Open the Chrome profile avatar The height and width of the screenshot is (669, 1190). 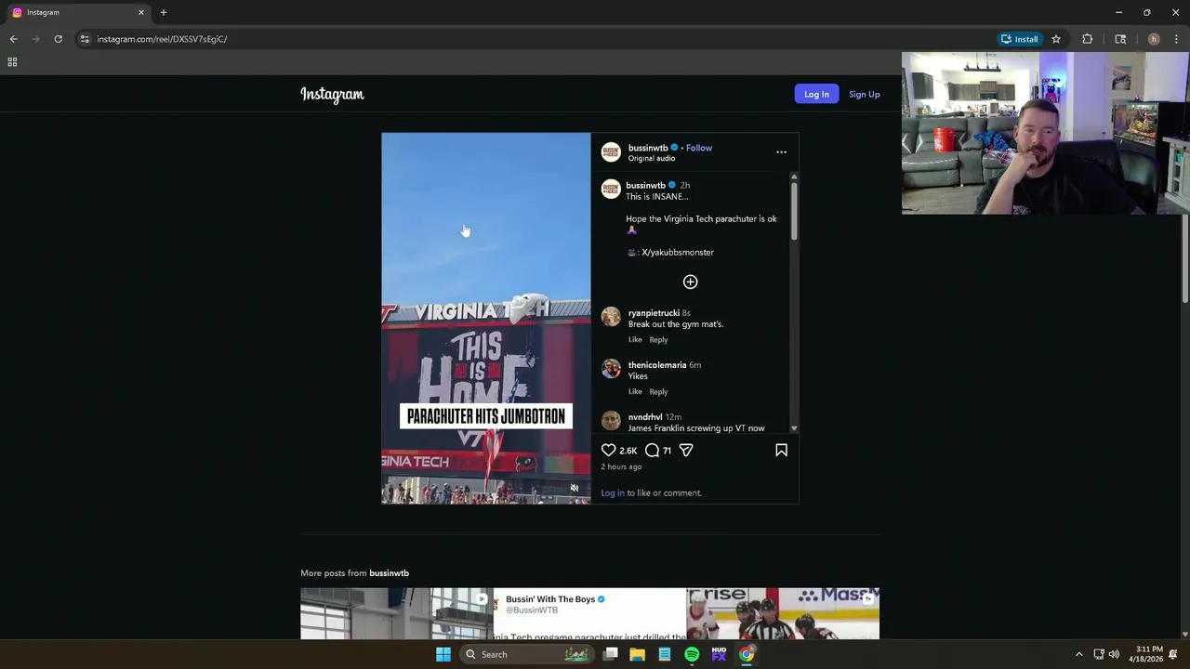[1154, 39]
